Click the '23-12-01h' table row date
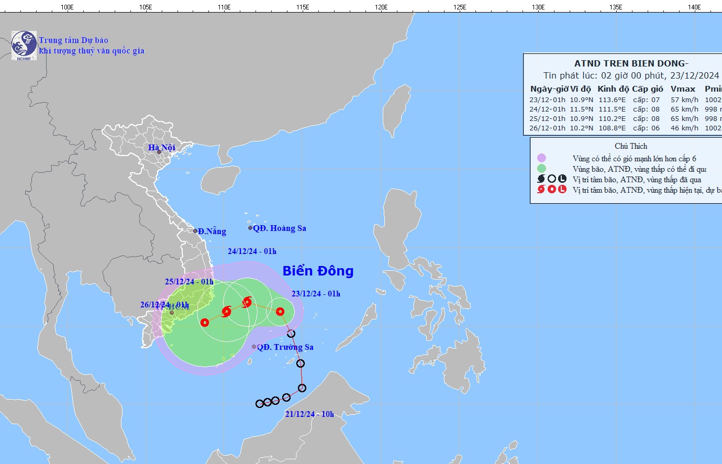This screenshot has width=722, height=464. click(547, 100)
